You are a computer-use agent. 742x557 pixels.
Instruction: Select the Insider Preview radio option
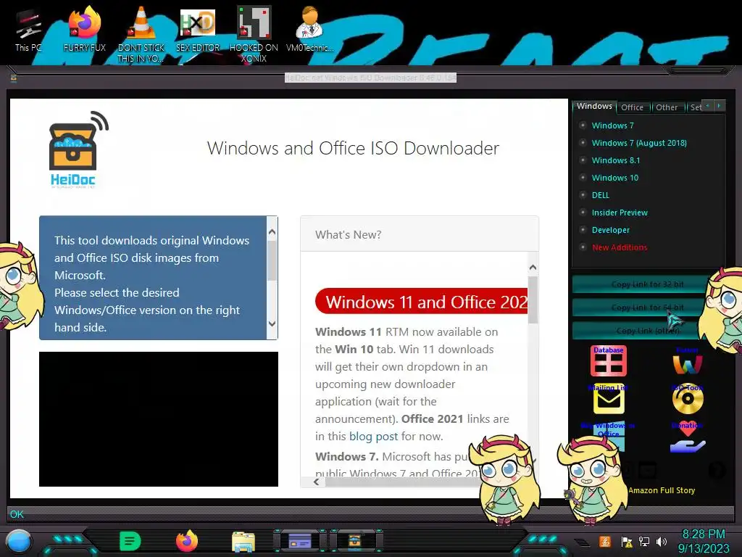[614, 213]
